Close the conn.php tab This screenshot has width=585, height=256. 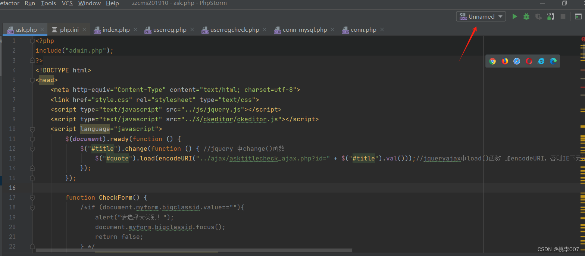tap(382, 29)
